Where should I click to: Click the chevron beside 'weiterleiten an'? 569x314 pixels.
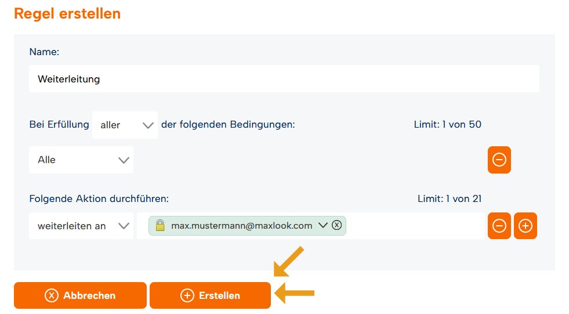(x=124, y=226)
